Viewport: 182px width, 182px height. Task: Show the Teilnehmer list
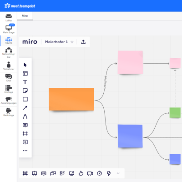point(9,66)
